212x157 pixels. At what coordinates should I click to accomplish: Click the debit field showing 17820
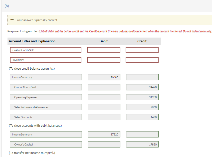[104, 134]
